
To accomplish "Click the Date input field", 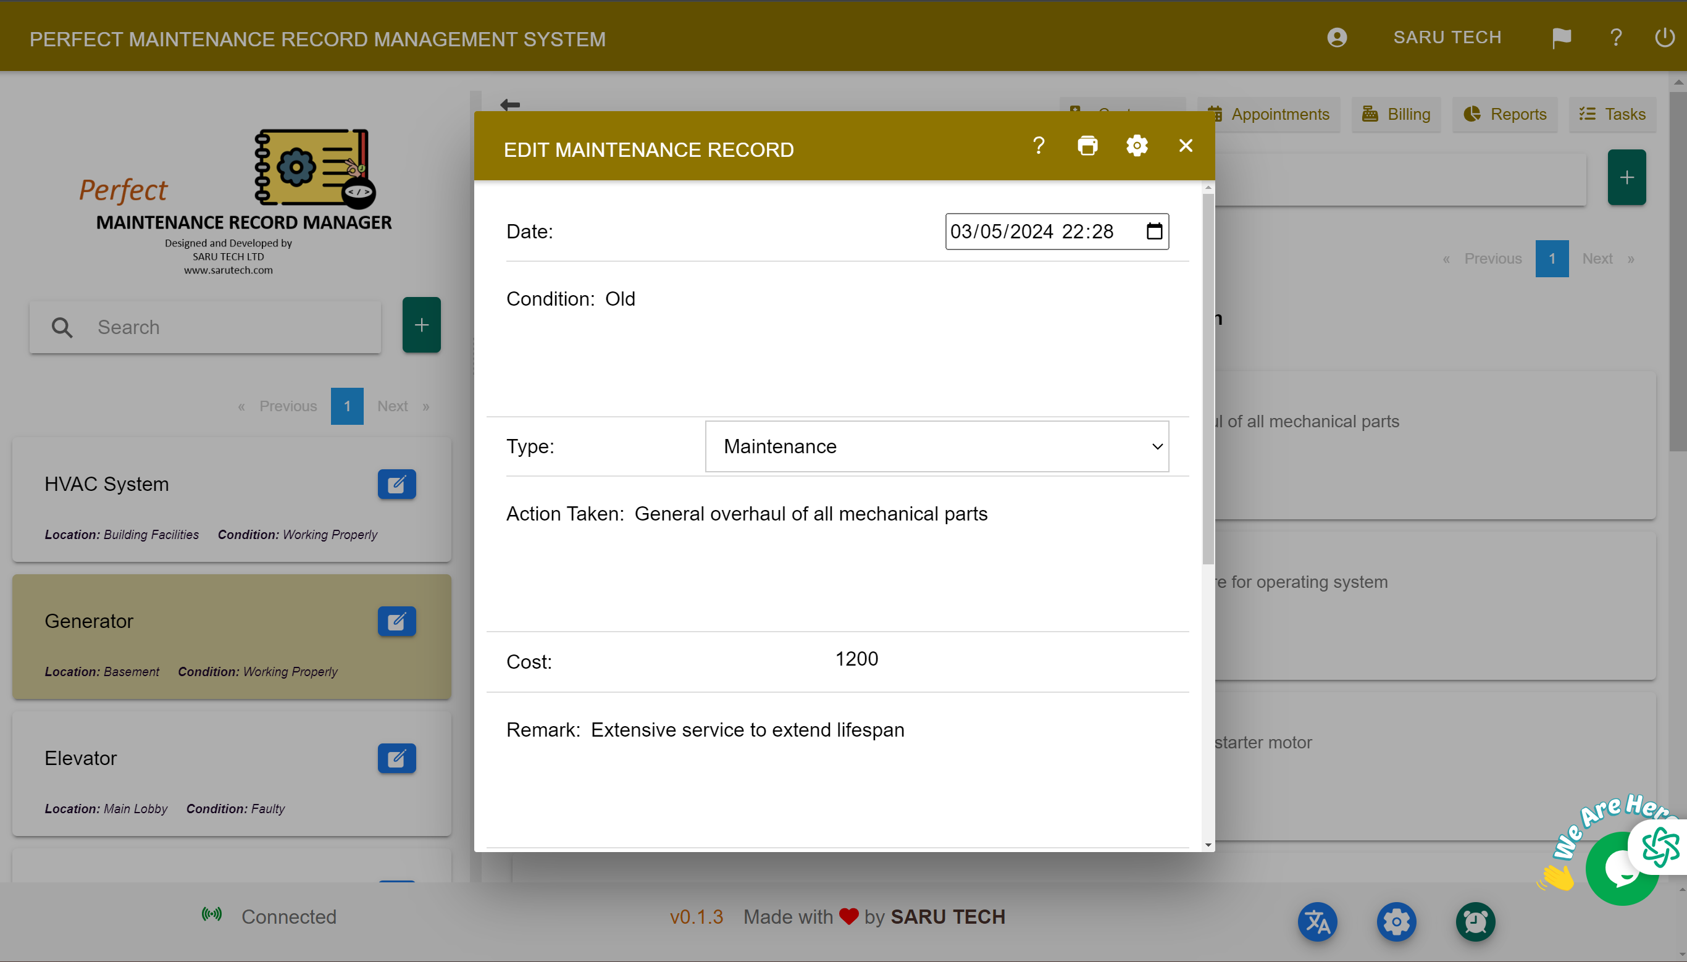I will click(x=1057, y=232).
